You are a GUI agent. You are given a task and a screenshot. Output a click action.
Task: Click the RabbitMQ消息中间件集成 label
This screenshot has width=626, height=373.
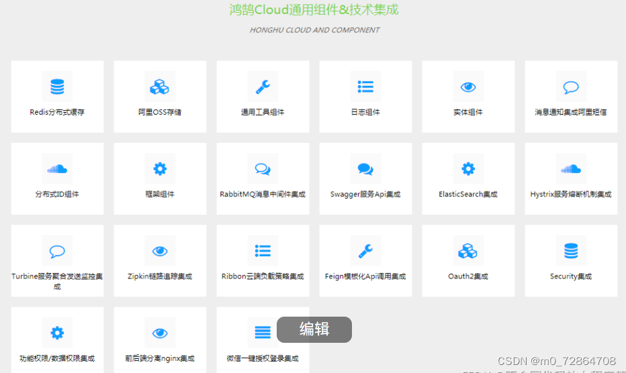pyautogui.click(x=263, y=195)
